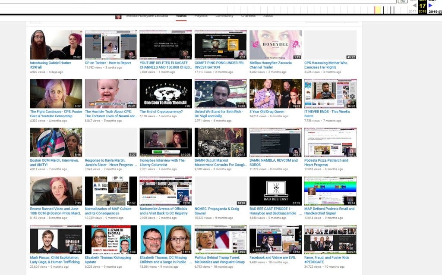Click MAP Defined Podesta Email and Handkerchief Signal title
Viewport: 442px width, 275px height.
(329, 211)
